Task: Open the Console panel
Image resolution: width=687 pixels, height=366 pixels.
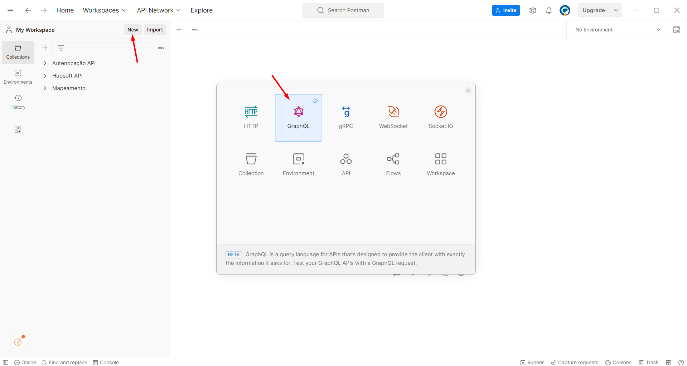Action: 106,362
